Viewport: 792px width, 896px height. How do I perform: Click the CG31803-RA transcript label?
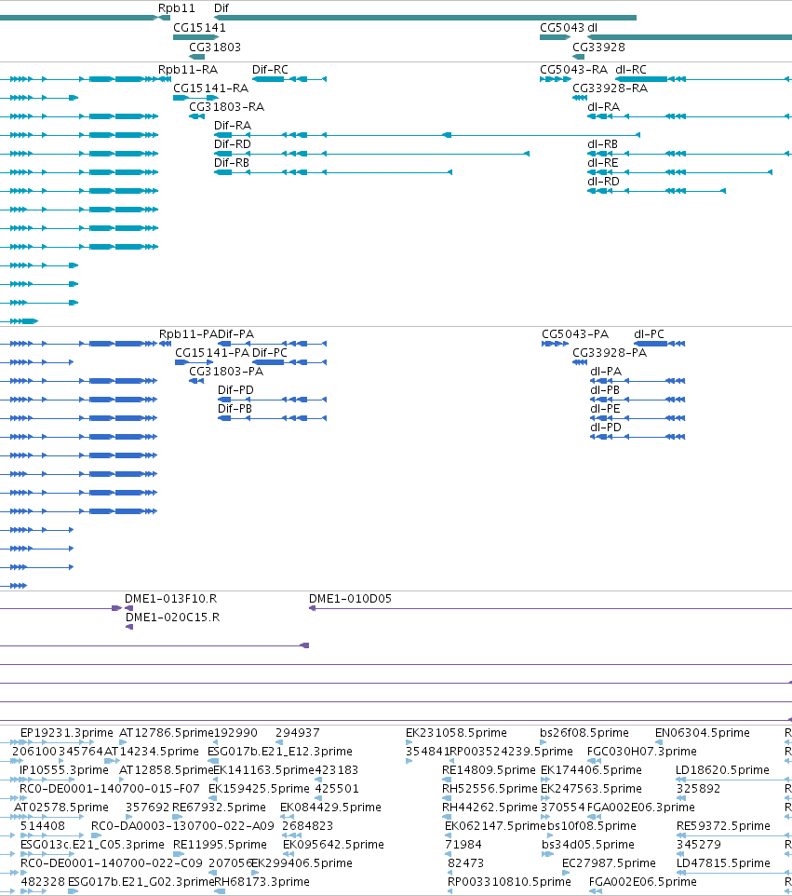[227, 107]
